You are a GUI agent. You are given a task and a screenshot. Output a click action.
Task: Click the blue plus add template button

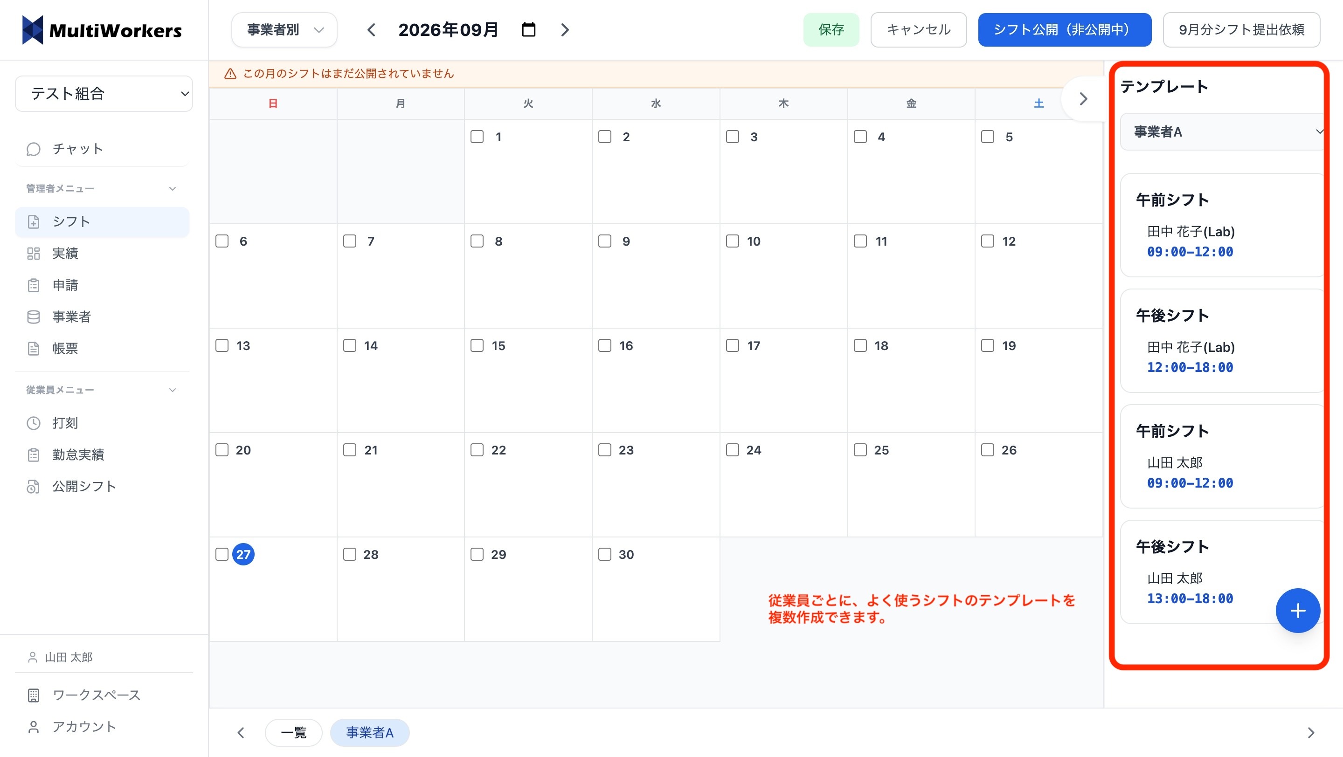pyautogui.click(x=1298, y=611)
